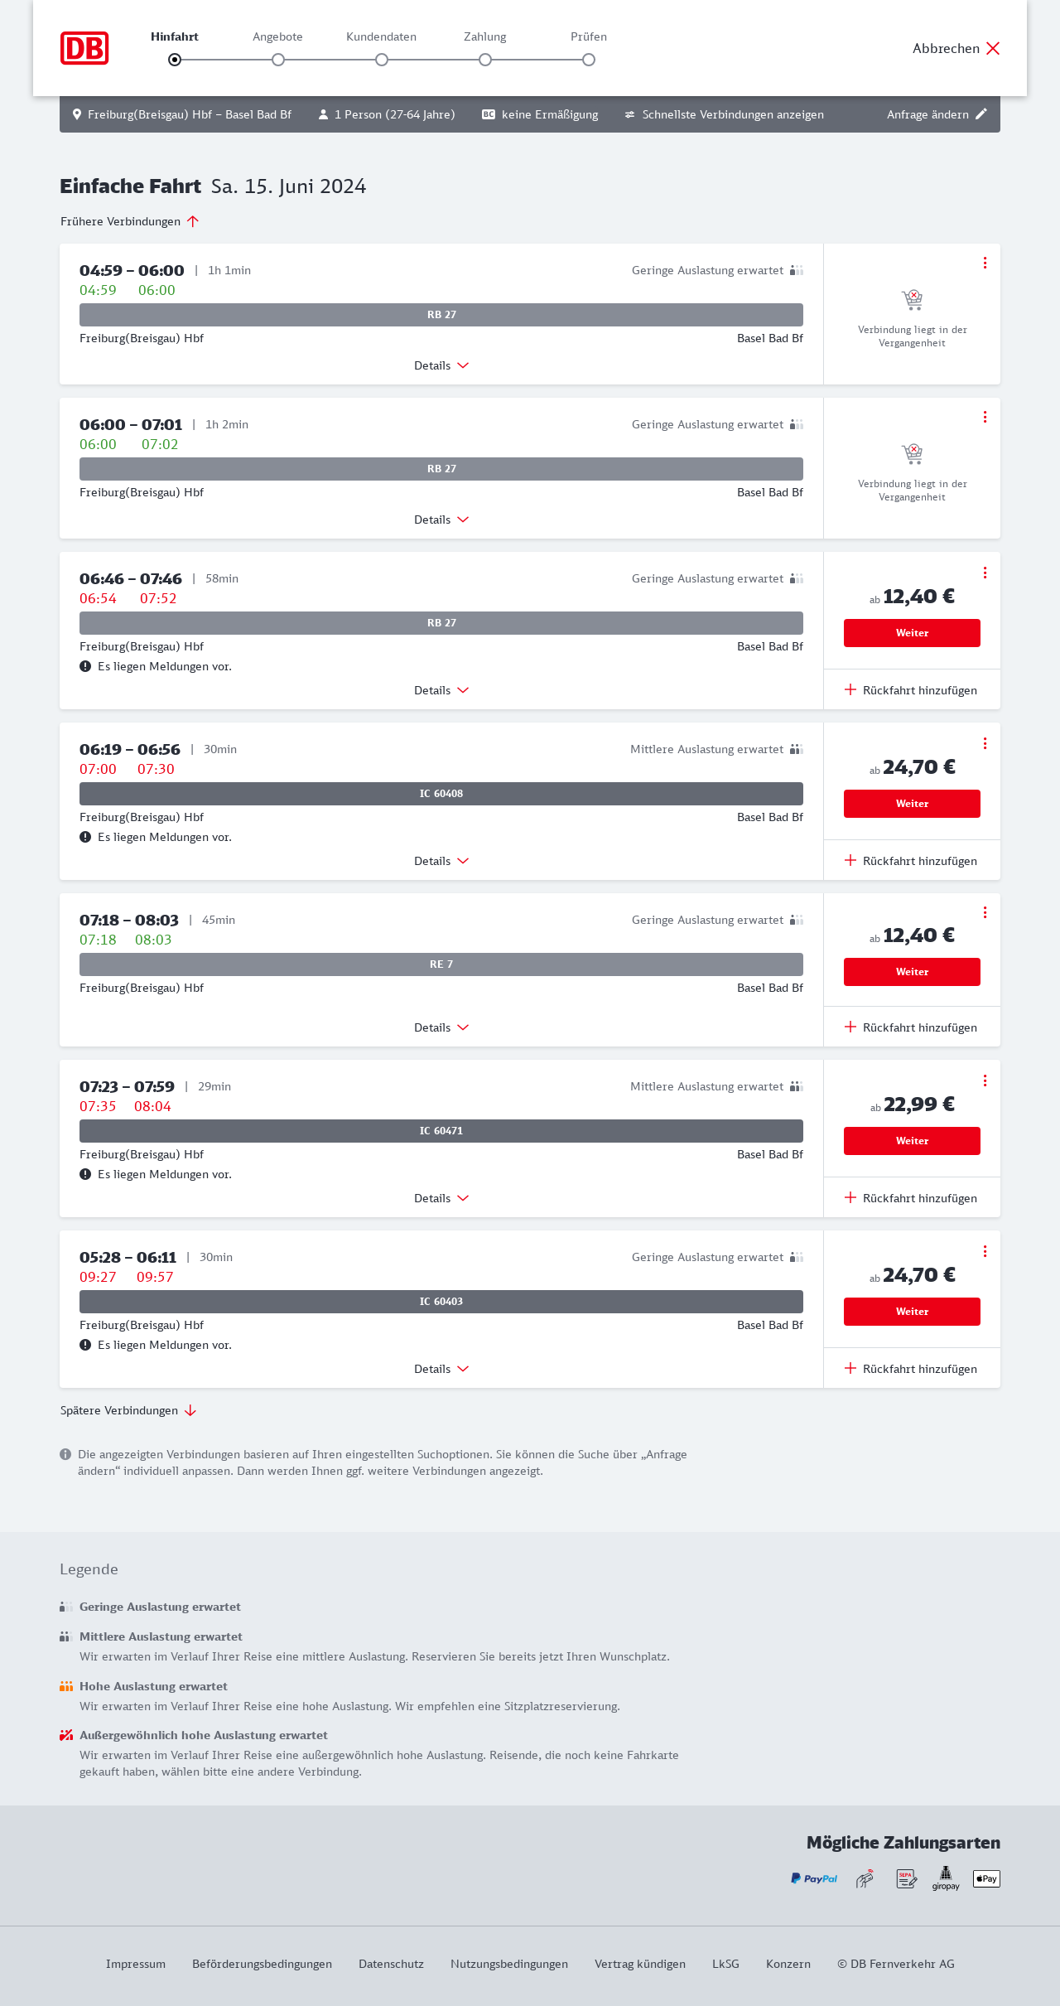Show earlier connections via Frühere Verbindungen
Screen dimensions: 1060x2006
coord(129,221)
